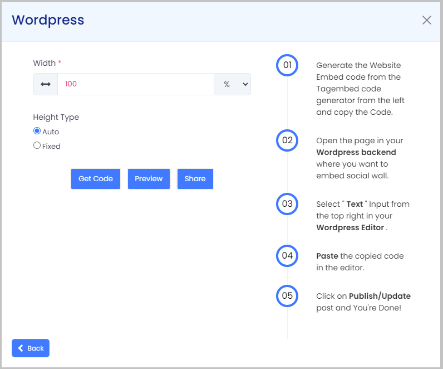This screenshot has width=443, height=369.
Task: Select the Fixed height type radio
Action: [37, 145]
